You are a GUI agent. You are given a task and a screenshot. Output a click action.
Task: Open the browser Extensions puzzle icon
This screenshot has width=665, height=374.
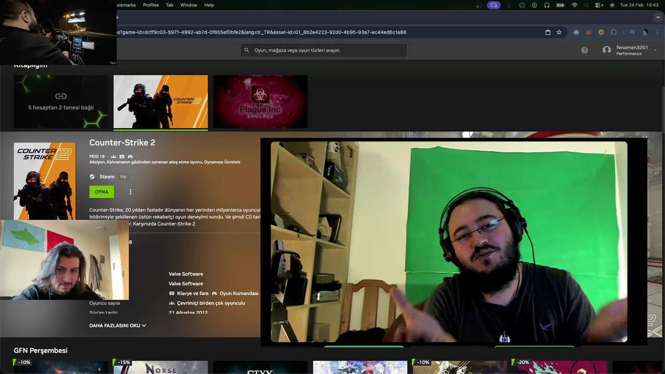(x=614, y=32)
